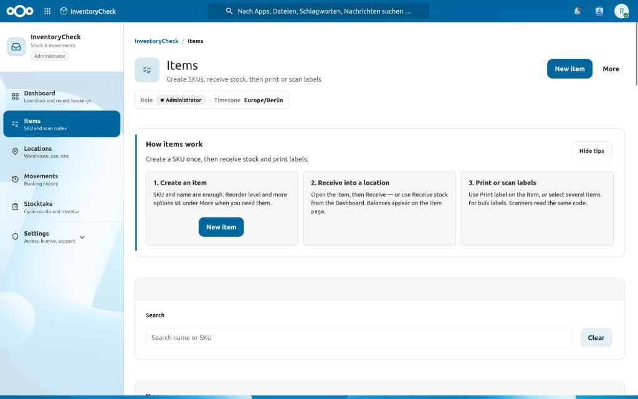Click the Settings shield icon
The height and width of the screenshot is (399, 638).
(x=15, y=236)
